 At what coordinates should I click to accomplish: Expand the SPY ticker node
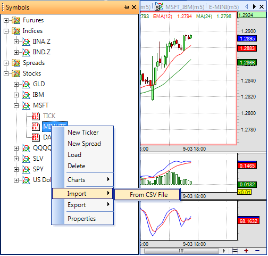point(16,169)
